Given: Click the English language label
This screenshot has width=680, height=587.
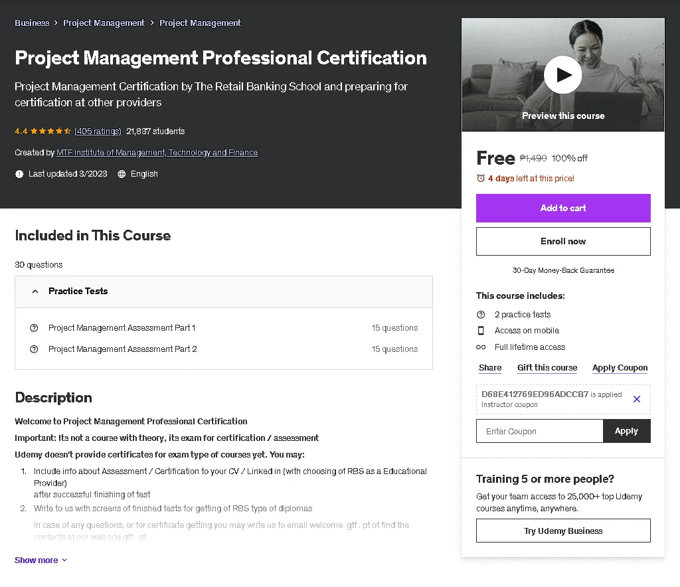Looking at the screenshot, I should (x=144, y=174).
